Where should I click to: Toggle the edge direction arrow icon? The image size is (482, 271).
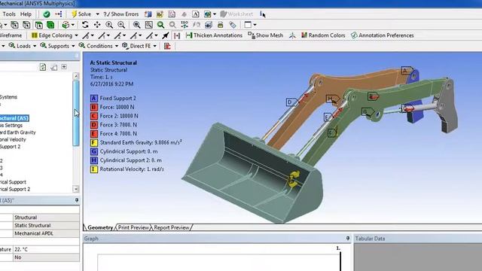166,35
